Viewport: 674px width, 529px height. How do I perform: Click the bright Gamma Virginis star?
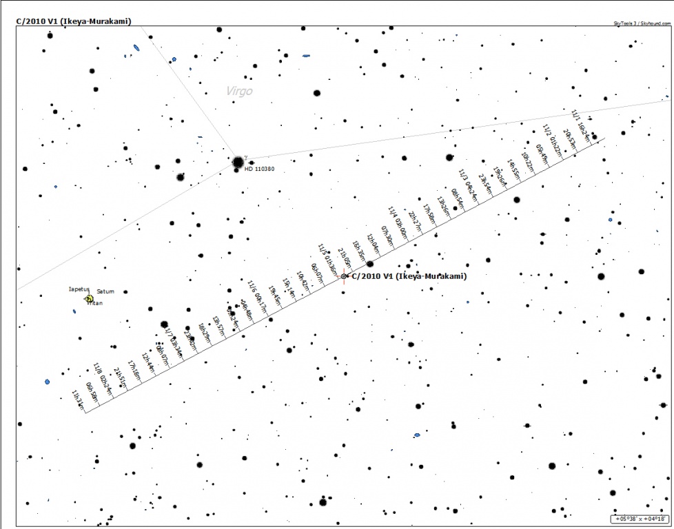238,163
